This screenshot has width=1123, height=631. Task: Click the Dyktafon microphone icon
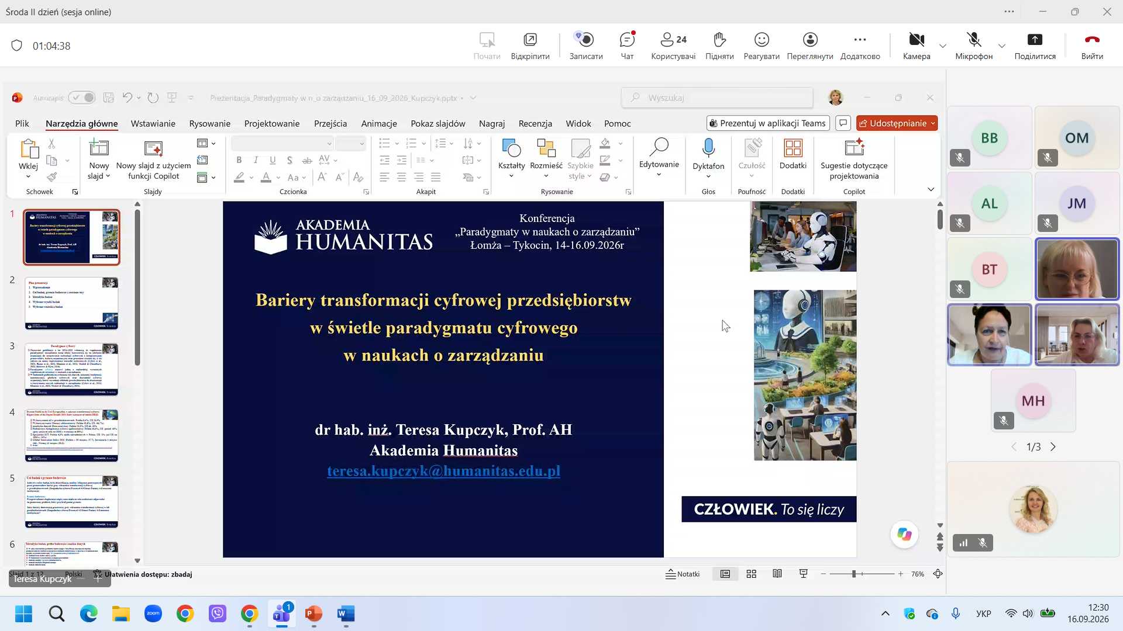click(708, 148)
